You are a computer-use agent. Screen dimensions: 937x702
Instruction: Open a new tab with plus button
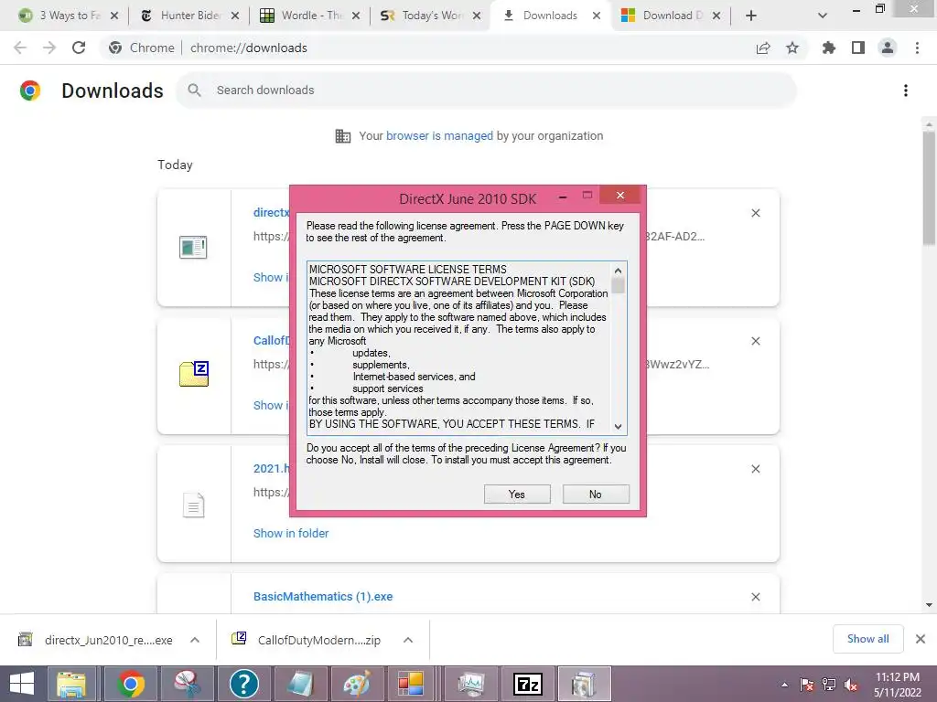[x=751, y=16]
